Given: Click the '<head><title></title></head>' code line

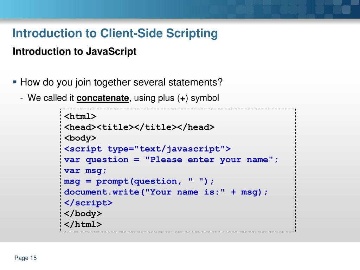Looking at the screenshot, I should tap(139, 127).
